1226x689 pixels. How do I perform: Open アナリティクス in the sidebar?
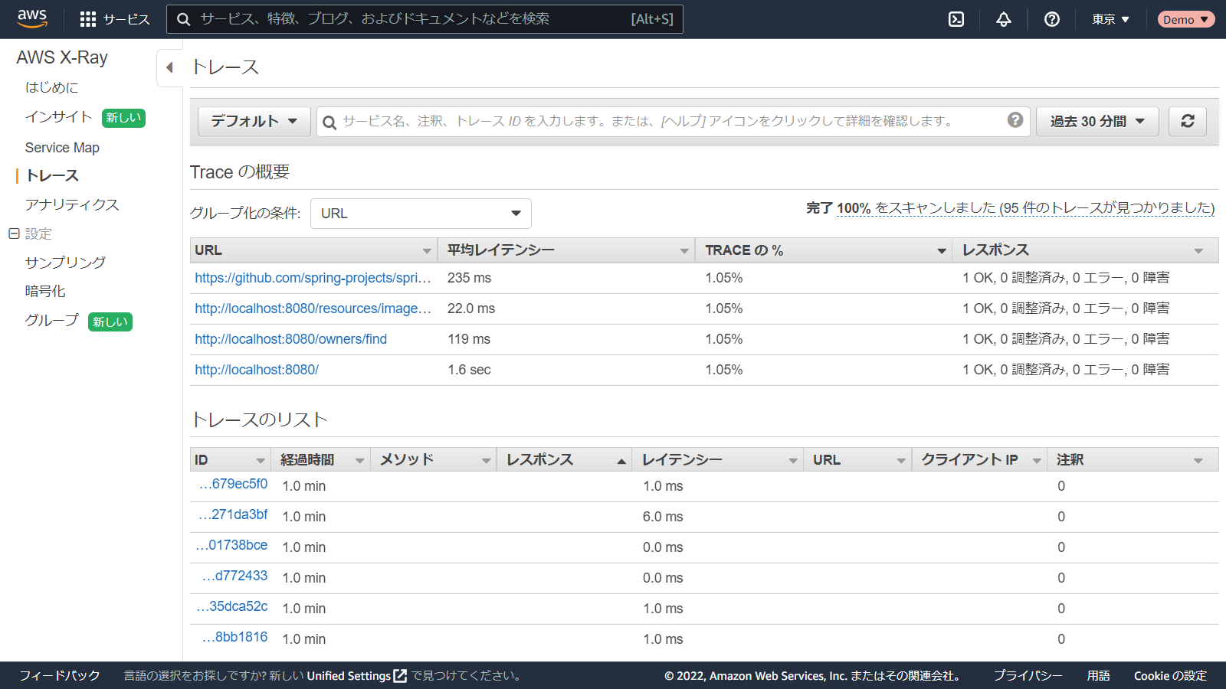pyautogui.click(x=72, y=204)
